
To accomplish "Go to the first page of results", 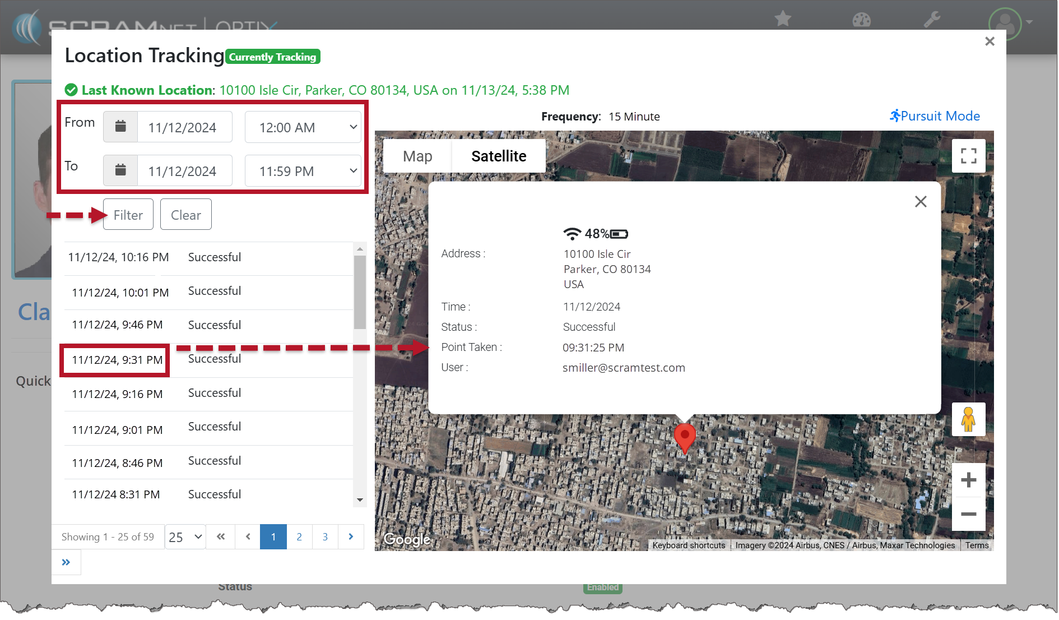I will [221, 536].
